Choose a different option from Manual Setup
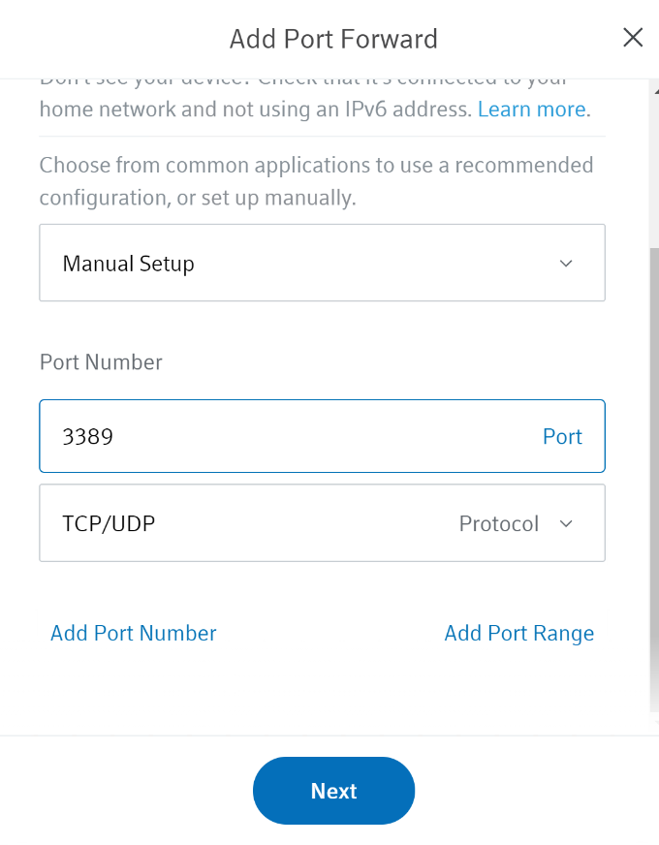The height and width of the screenshot is (845, 659). 322,263
